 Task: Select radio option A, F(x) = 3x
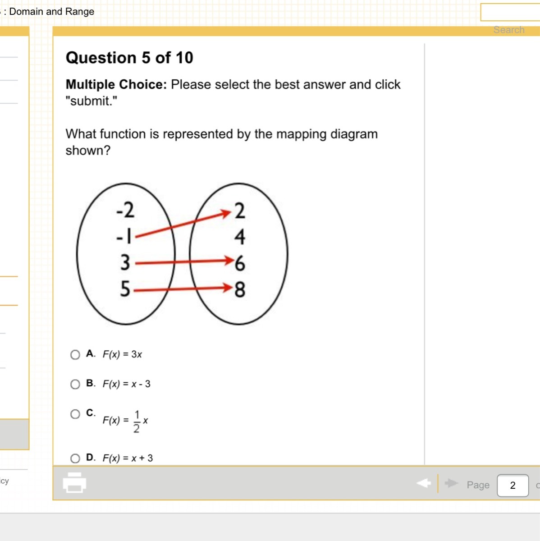click(x=75, y=355)
